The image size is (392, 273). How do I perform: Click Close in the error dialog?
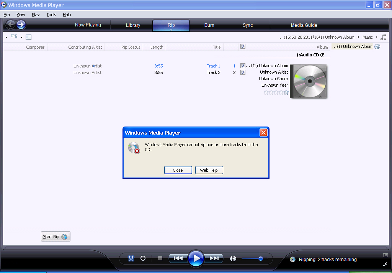point(178,170)
